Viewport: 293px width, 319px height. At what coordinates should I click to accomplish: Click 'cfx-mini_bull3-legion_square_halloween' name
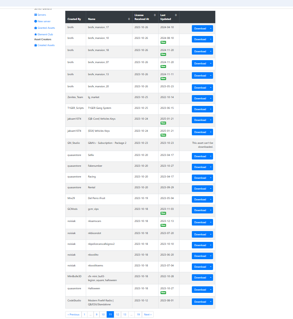click(x=102, y=278)
